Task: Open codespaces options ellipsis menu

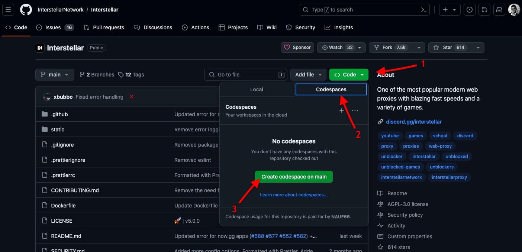Action: [355, 111]
